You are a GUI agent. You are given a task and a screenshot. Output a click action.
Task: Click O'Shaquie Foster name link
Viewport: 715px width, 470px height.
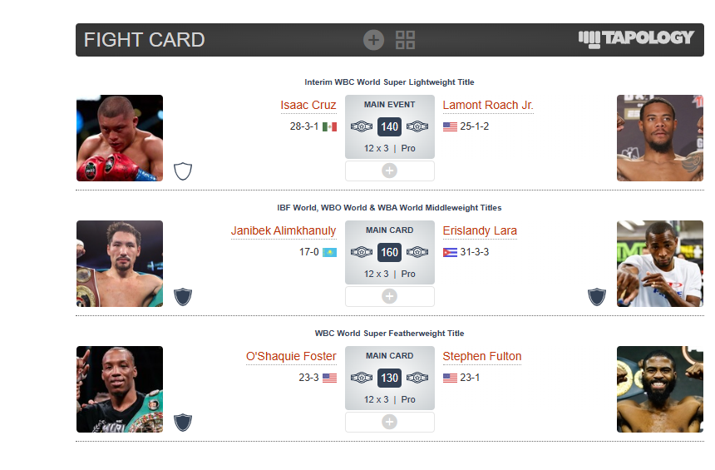point(291,356)
